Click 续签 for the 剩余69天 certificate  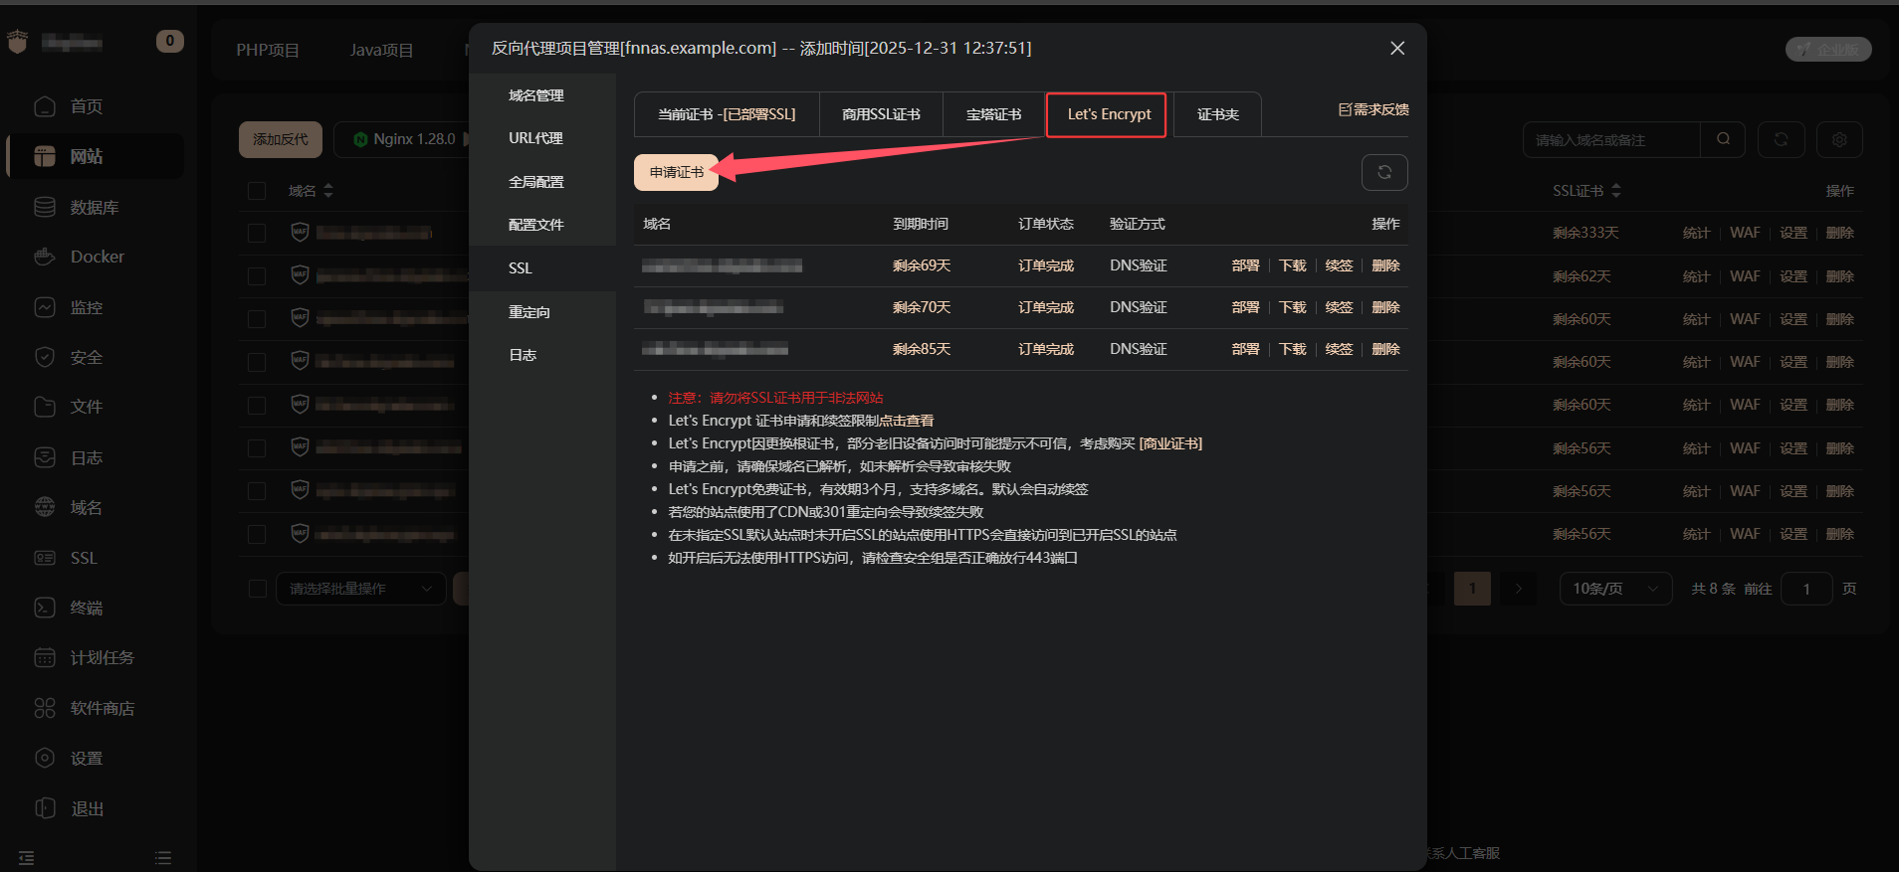[x=1339, y=265]
